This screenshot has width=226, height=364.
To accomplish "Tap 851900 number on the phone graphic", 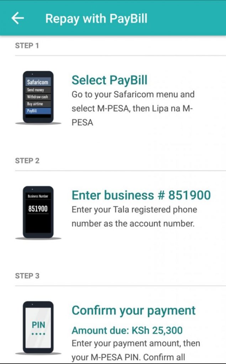I will pyautogui.click(x=38, y=209).
